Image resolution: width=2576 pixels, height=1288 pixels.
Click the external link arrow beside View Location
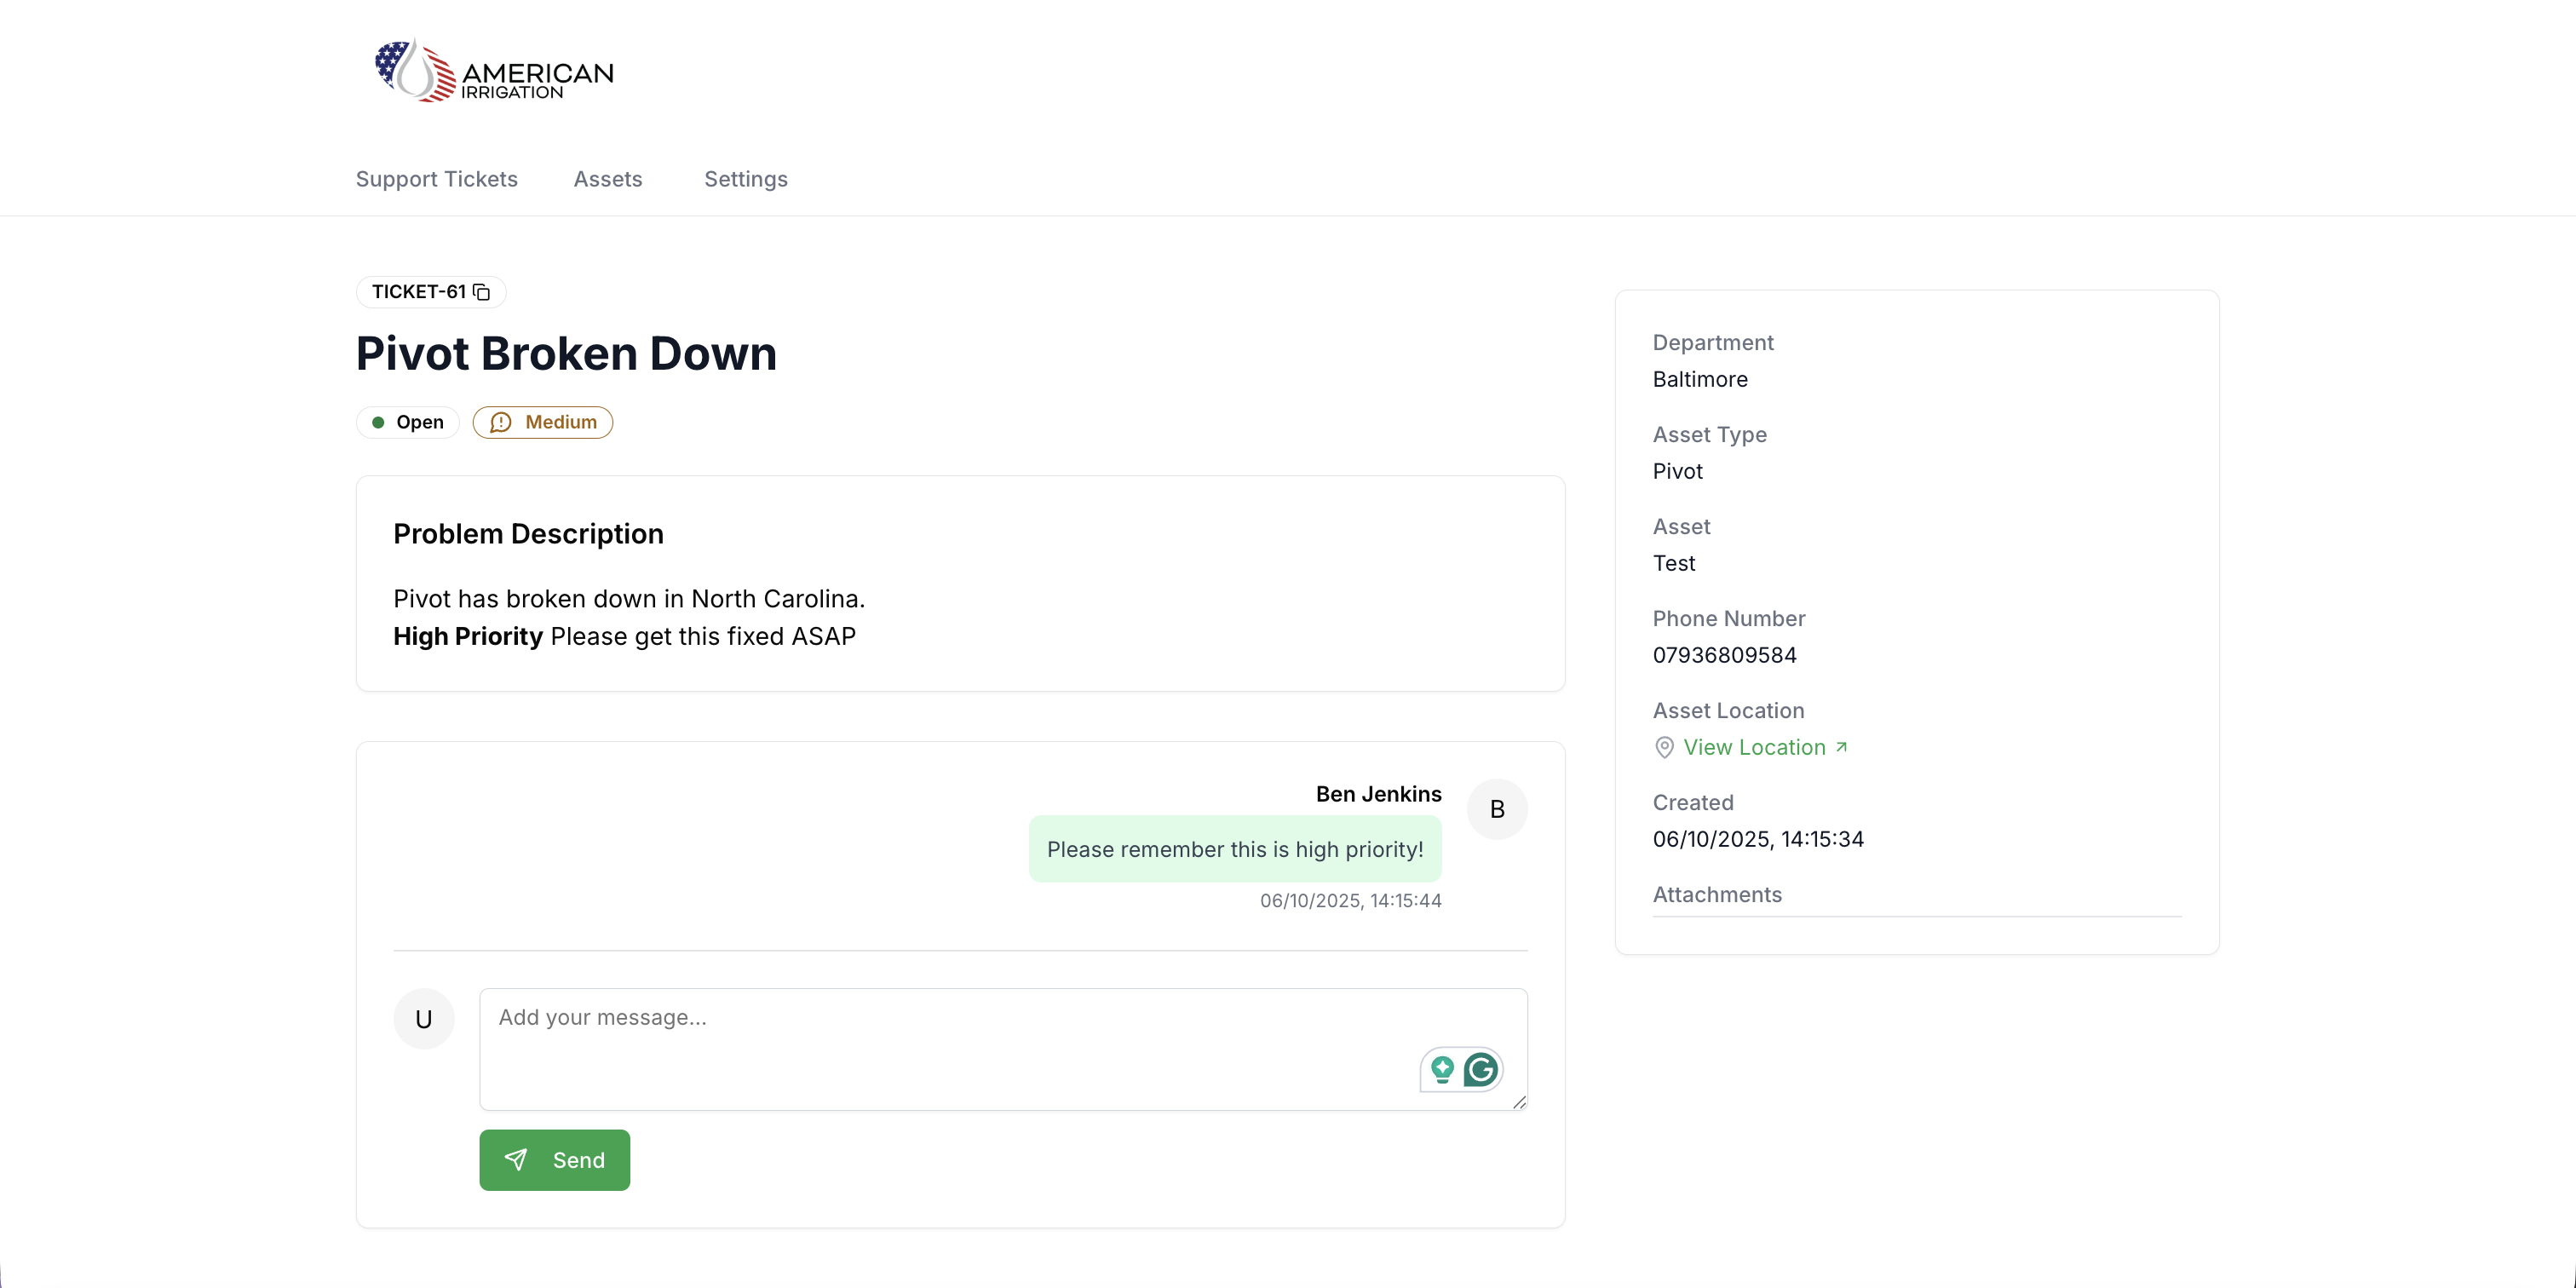[1841, 747]
